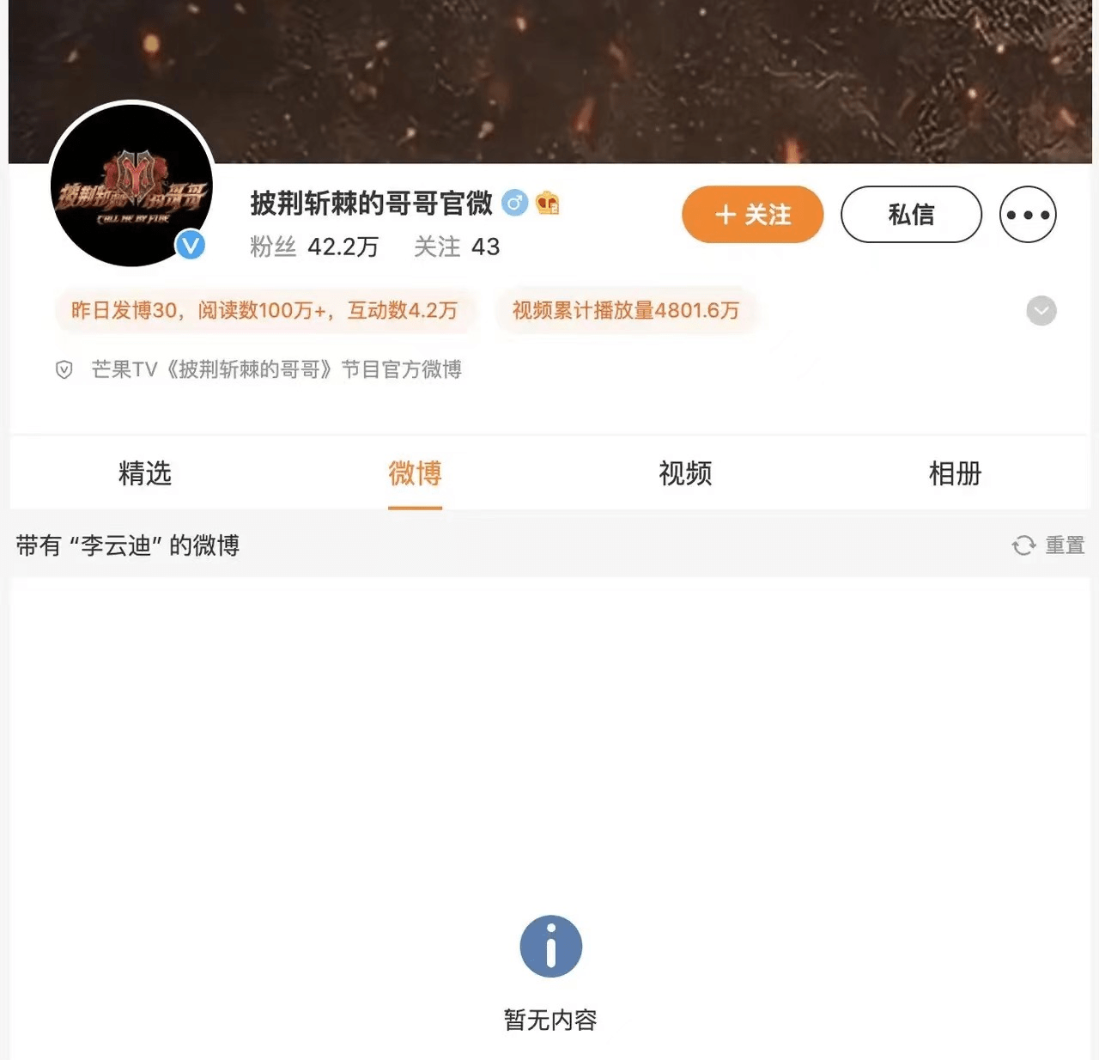Click the 视频累计播放量4801.6万 tag
This screenshot has width=1099, height=1060.
tap(626, 310)
